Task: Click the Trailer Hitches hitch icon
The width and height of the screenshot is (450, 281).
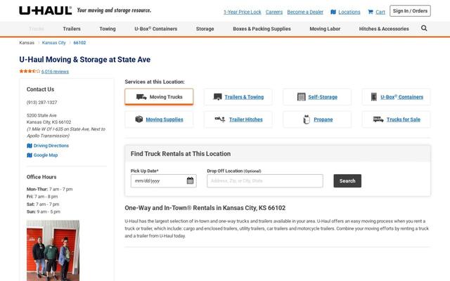Action: [x=220, y=119]
